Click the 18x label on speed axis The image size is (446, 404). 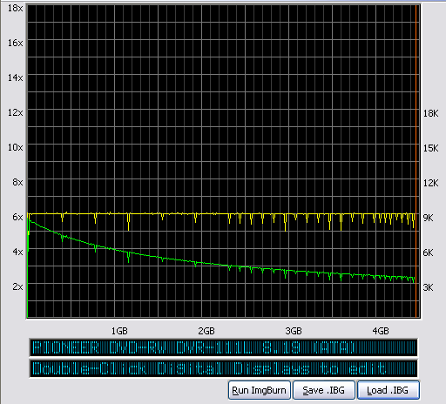pyautogui.click(x=15, y=8)
